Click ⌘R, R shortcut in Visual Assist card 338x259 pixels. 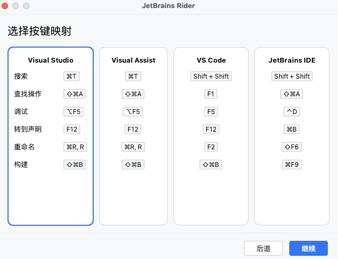133,147
